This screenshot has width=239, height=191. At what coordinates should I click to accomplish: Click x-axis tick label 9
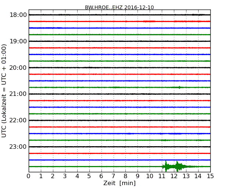click(138, 176)
